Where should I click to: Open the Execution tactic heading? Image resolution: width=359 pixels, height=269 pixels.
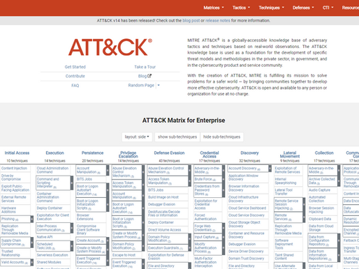[54, 153]
